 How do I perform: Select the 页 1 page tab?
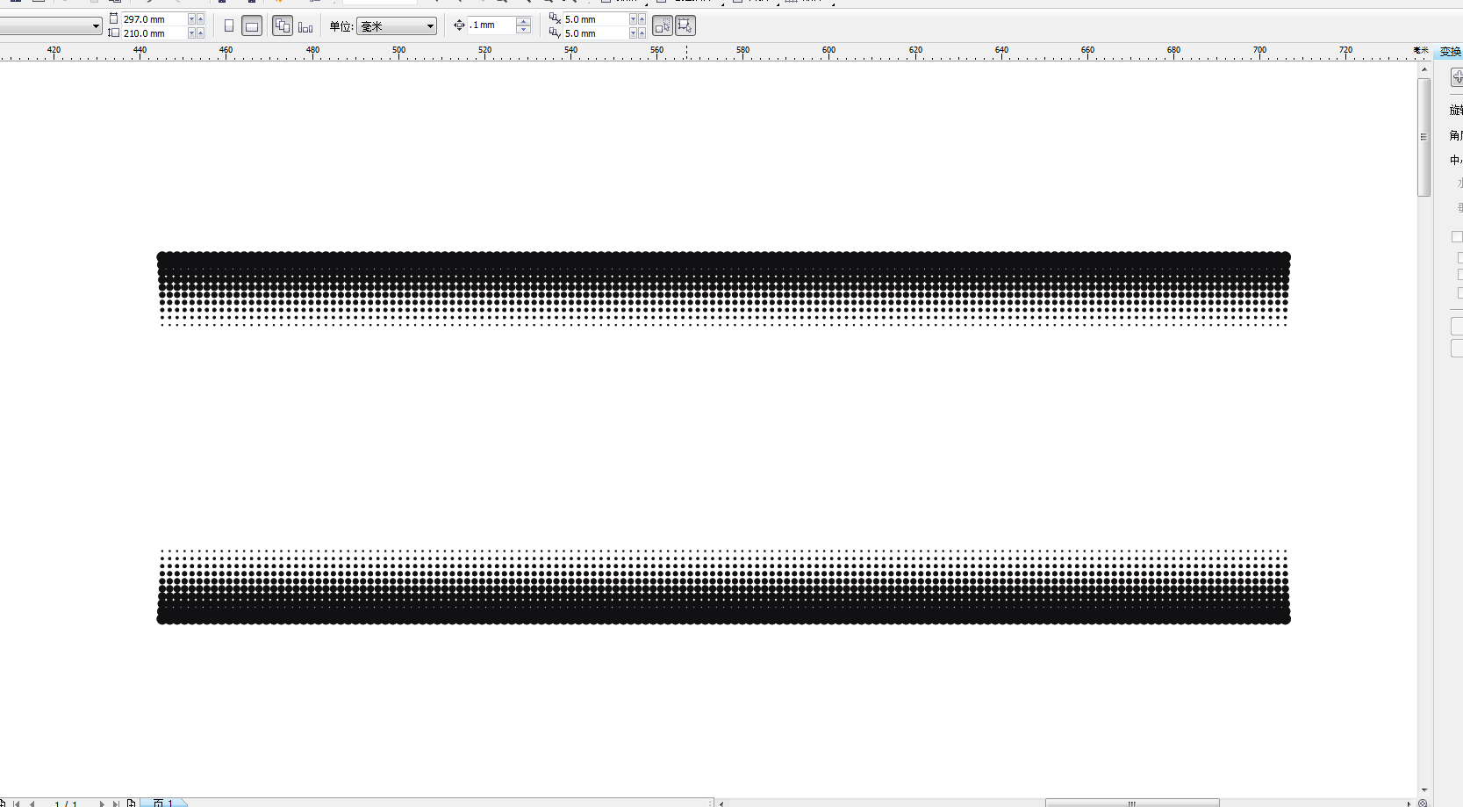(x=162, y=803)
